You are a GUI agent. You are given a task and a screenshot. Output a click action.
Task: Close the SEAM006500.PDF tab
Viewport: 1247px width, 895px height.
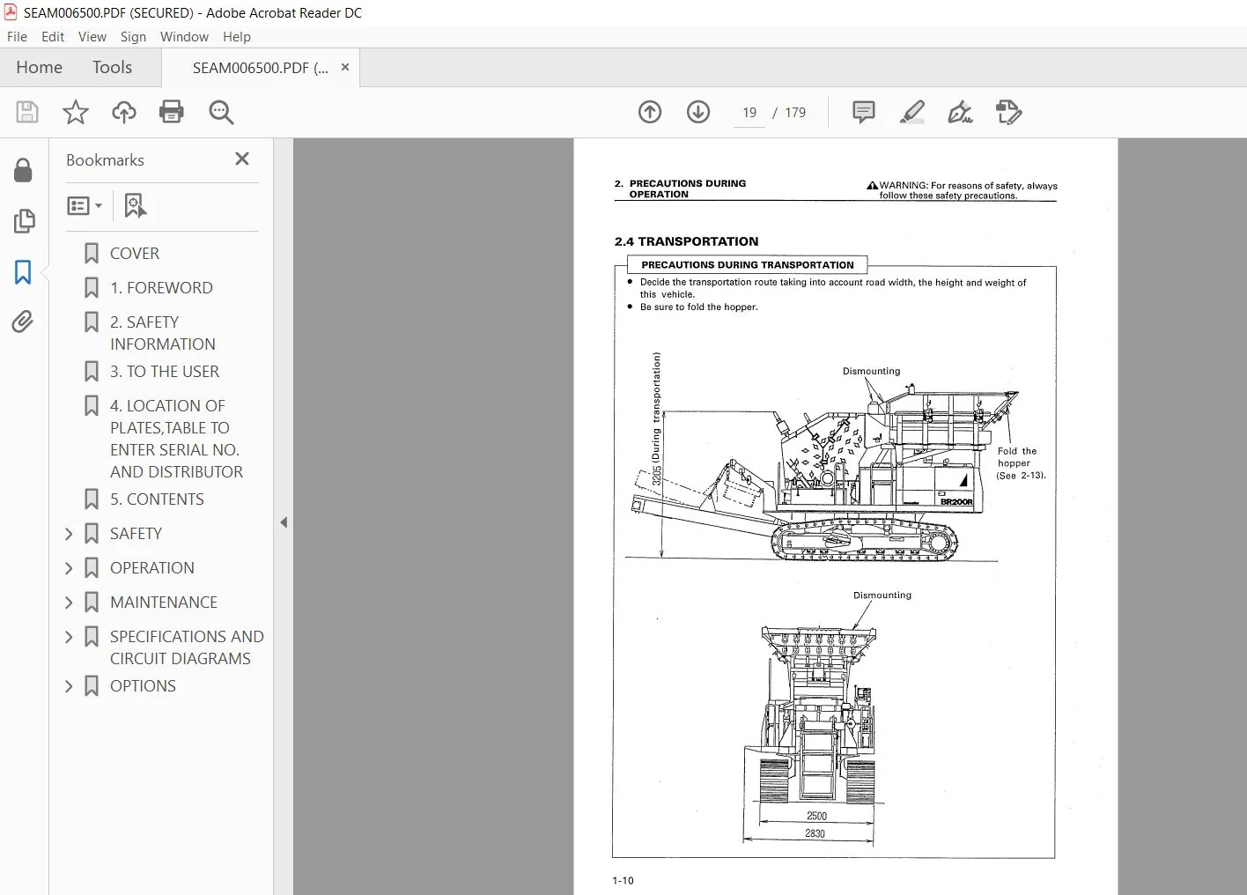click(345, 67)
